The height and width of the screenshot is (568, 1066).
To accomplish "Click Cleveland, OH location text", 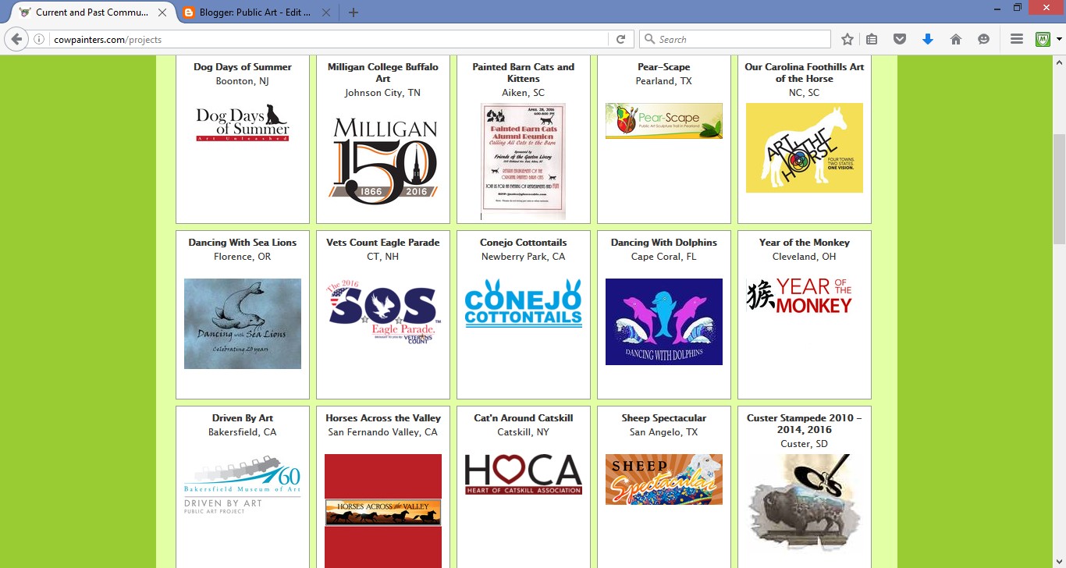I will (805, 257).
